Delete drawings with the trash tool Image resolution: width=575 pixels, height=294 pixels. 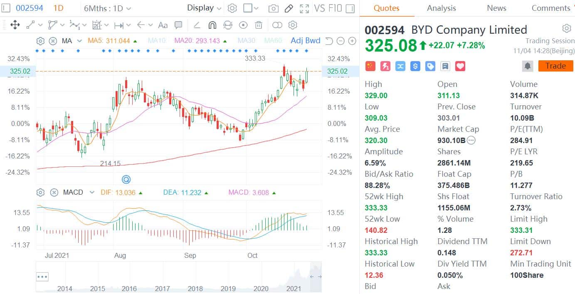[258, 25]
